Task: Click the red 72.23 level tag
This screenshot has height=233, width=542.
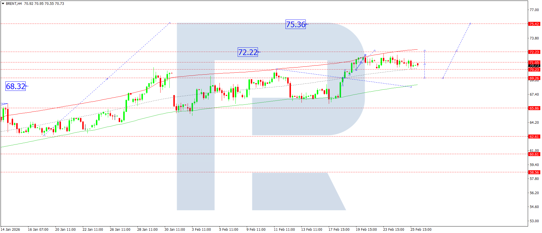Action: tap(534, 52)
